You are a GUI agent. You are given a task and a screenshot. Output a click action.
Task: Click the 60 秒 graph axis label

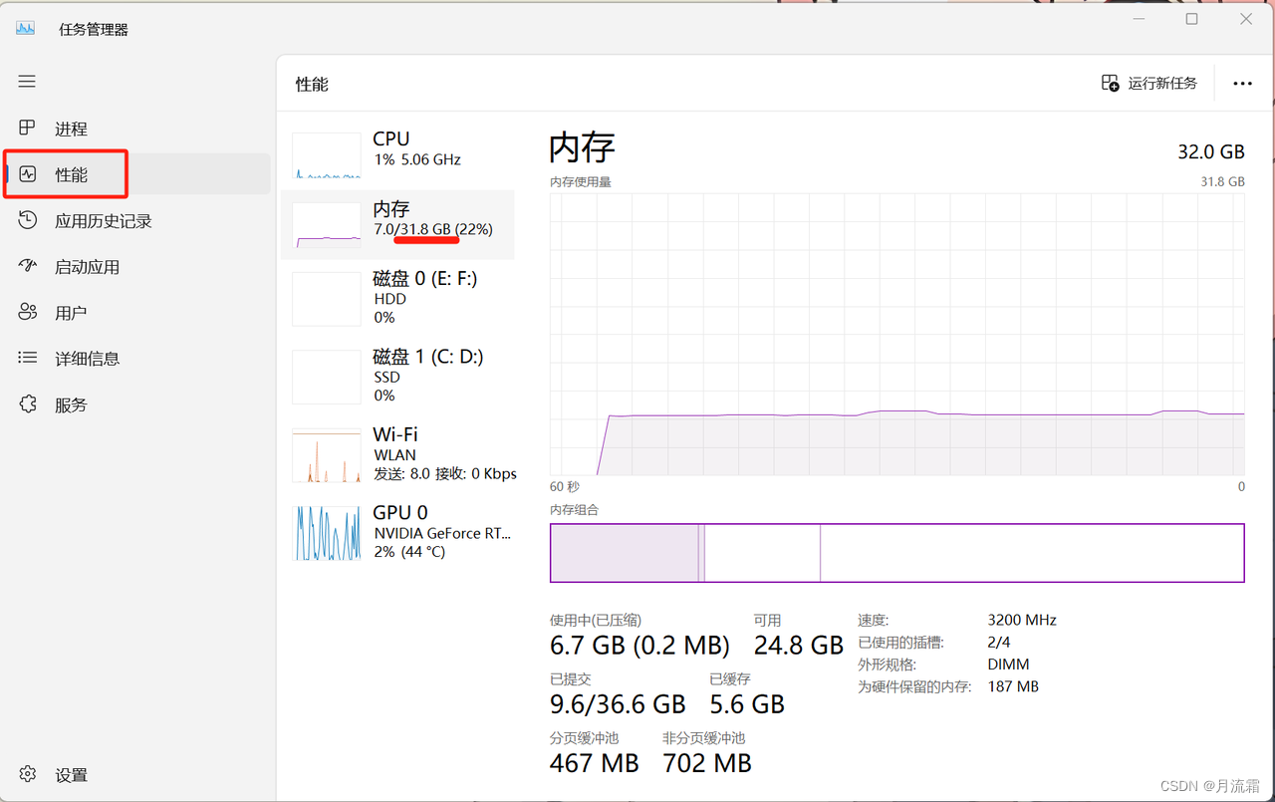click(x=564, y=487)
